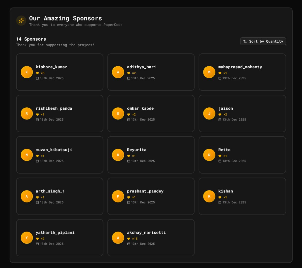302x268 pixels.
Task: Click the calendar icon under omkar_kabde
Action: point(129,120)
